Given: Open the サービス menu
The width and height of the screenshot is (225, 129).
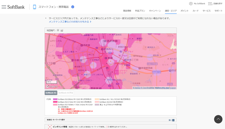Looking at the screenshot, I should (206, 11).
